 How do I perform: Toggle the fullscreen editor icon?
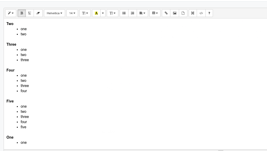pos(193,13)
